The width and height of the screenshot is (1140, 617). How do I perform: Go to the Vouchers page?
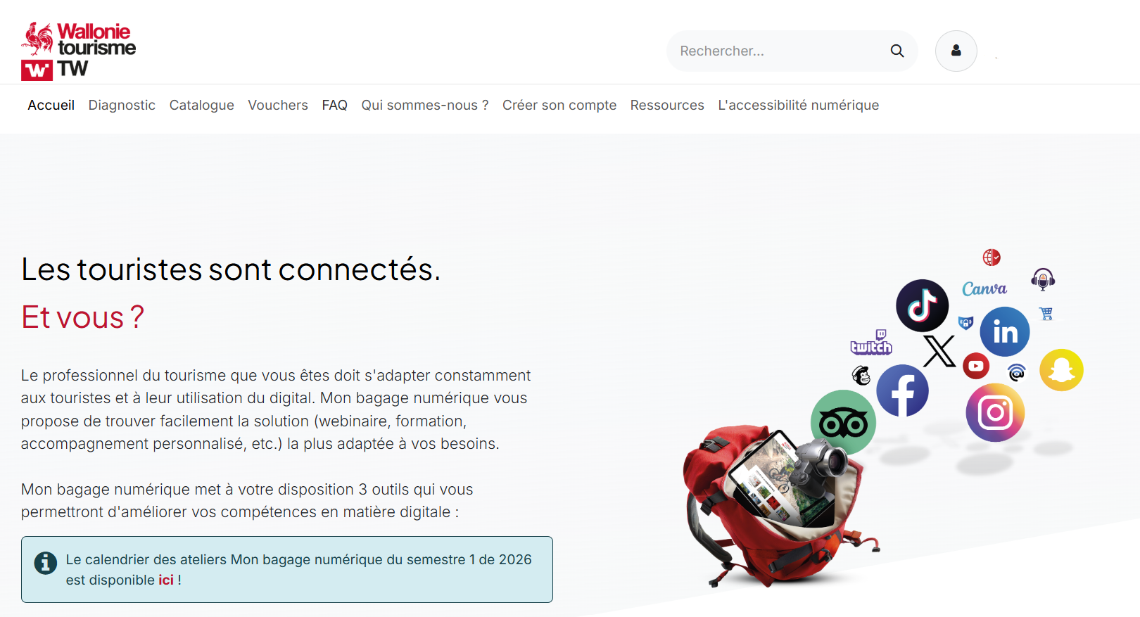tap(278, 105)
